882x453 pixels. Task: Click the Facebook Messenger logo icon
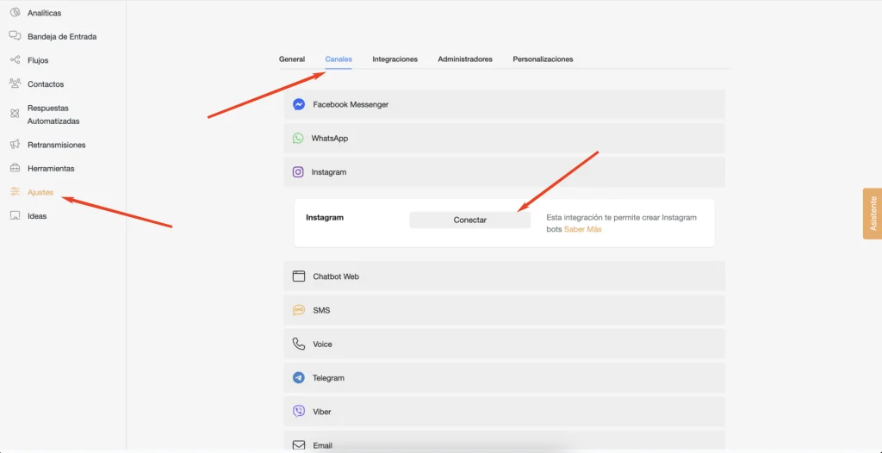299,104
